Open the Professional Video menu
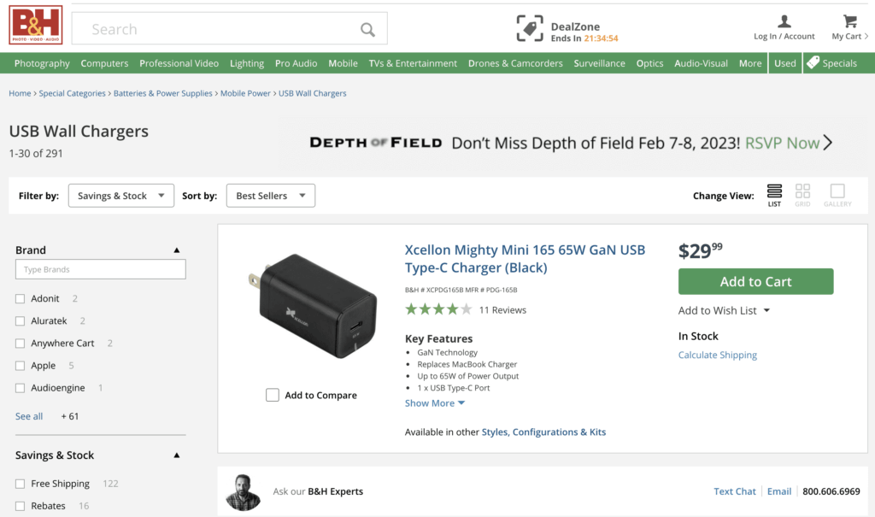 coord(179,63)
